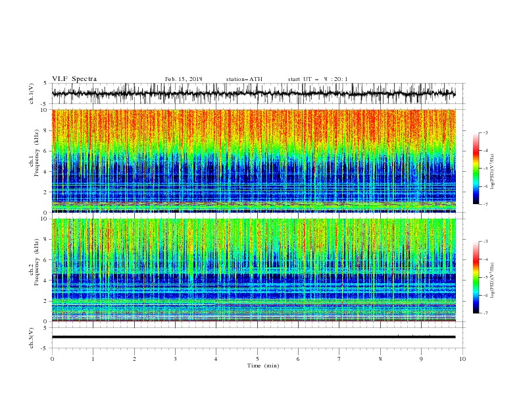Click the time axis tick label "7"
The image size is (521, 403).
point(339,359)
